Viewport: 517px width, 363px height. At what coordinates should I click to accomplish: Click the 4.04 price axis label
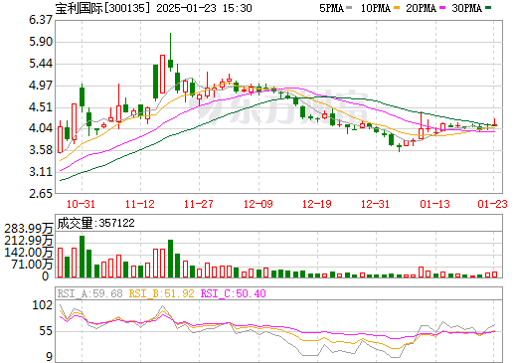coord(41,128)
